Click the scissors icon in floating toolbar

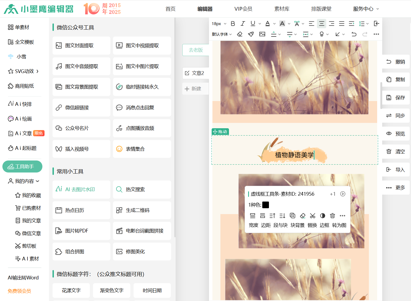(x=312, y=216)
